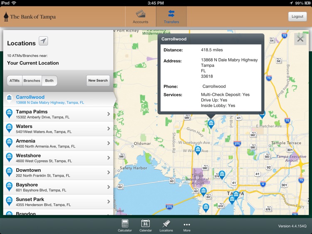312x234 pixels.
Task: Tap map pin near W Waters Ave
Action: [x=198, y=150]
